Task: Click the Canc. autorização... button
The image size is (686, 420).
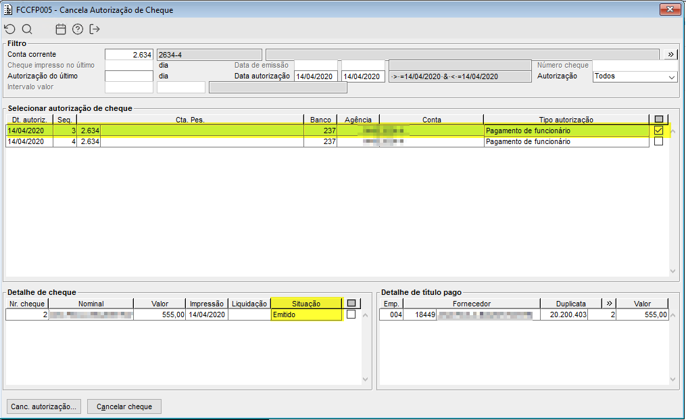Action: click(44, 406)
